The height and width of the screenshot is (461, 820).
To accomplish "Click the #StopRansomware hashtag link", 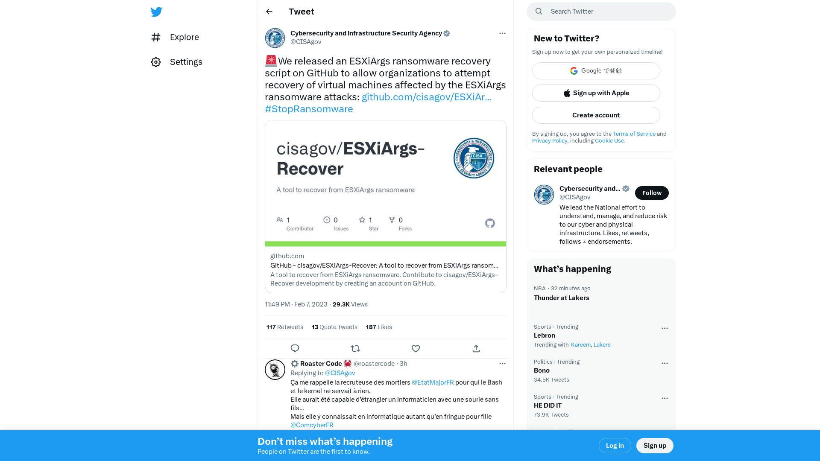I will coord(309,109).
